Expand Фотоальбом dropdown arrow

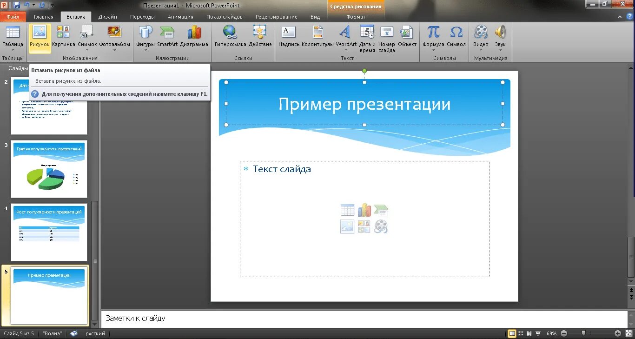[x=114, y=50]
